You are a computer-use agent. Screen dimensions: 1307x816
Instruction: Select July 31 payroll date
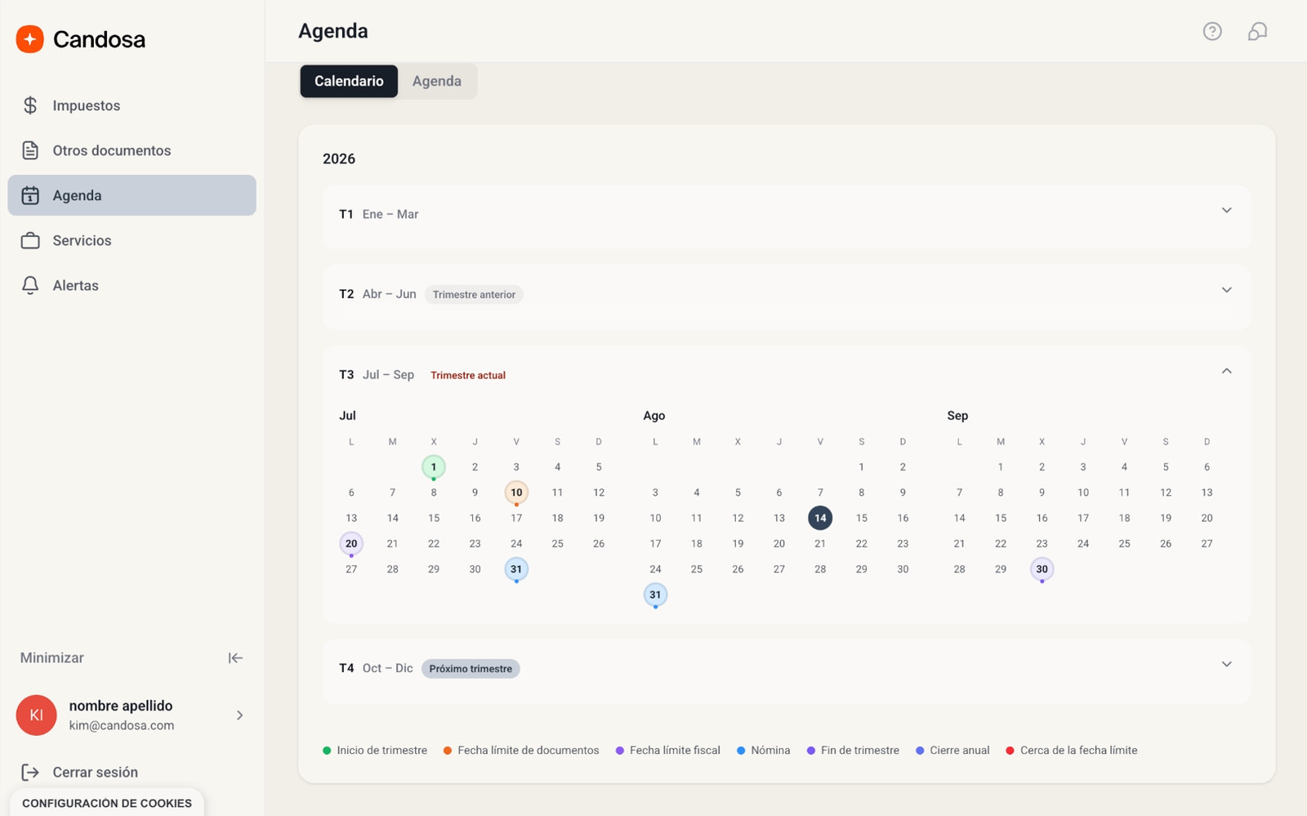(x=516, y=569)
